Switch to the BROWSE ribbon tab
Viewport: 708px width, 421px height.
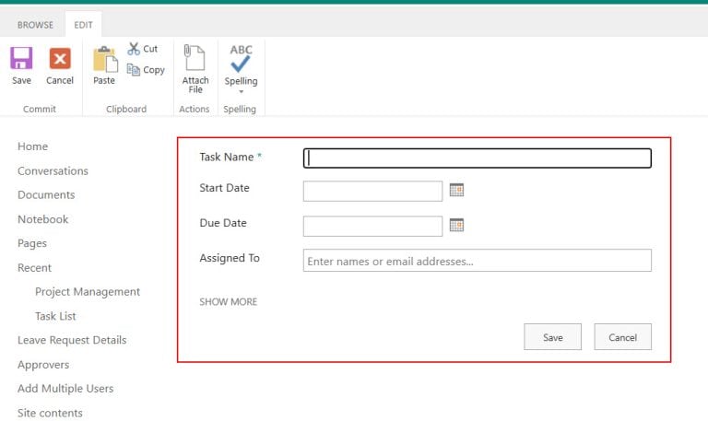(x=35, y=25)
